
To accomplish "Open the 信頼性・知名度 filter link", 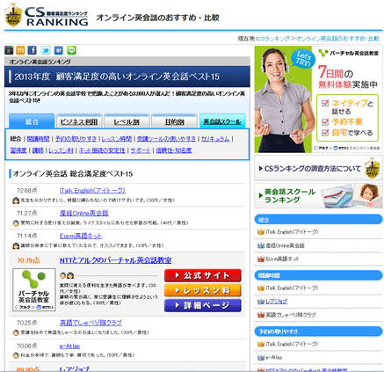I will click(174, 150).
